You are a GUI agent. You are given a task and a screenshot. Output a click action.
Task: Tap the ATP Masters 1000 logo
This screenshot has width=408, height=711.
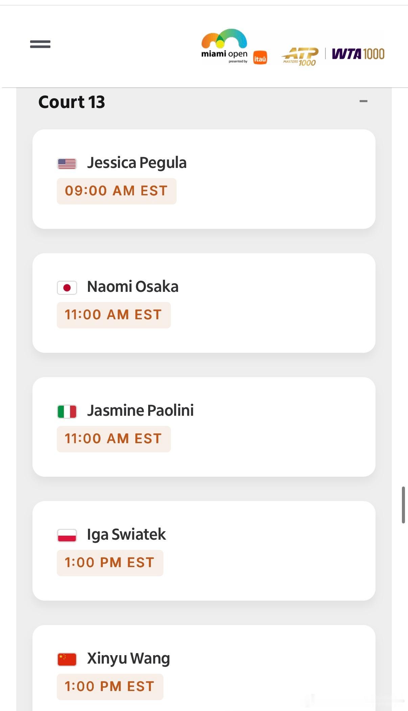(x=300, y=57)
